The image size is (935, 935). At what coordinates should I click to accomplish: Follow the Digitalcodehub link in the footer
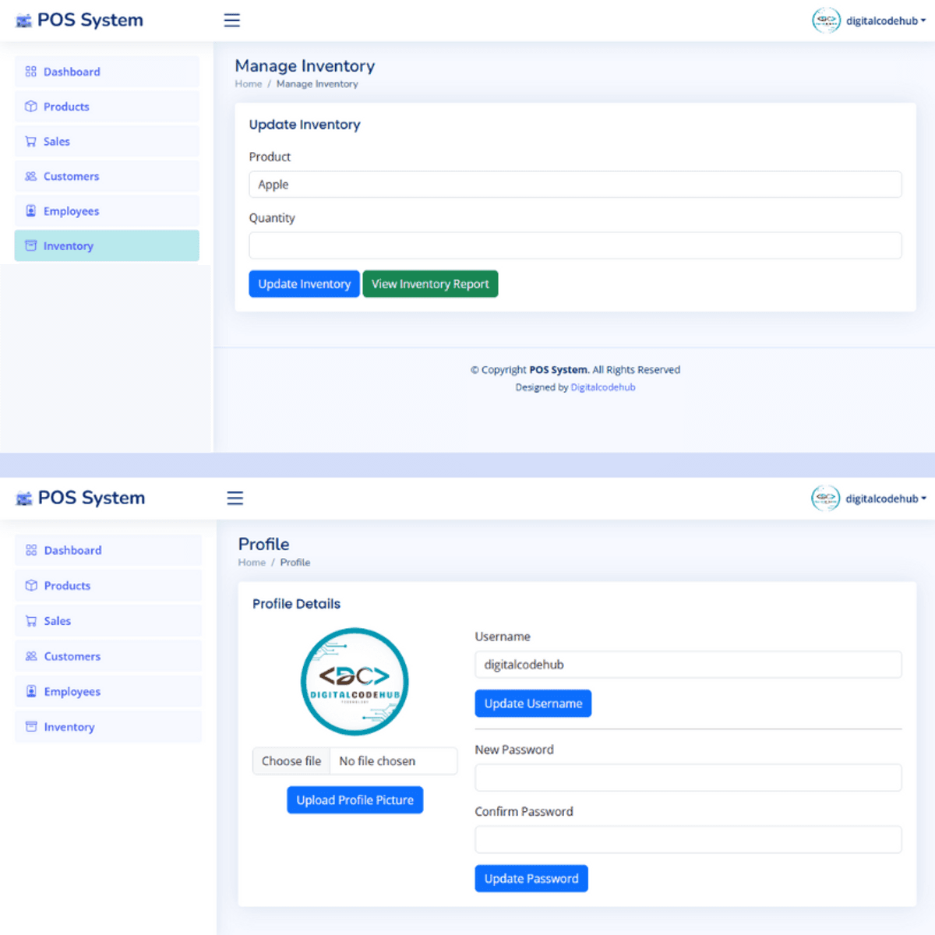(602, 387)
